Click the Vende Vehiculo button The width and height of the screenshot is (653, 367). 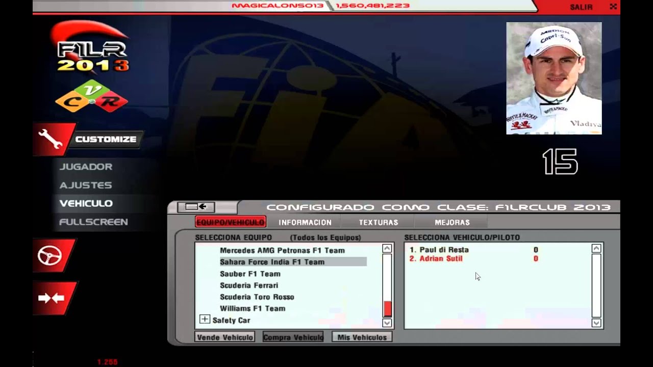[224, 337]
